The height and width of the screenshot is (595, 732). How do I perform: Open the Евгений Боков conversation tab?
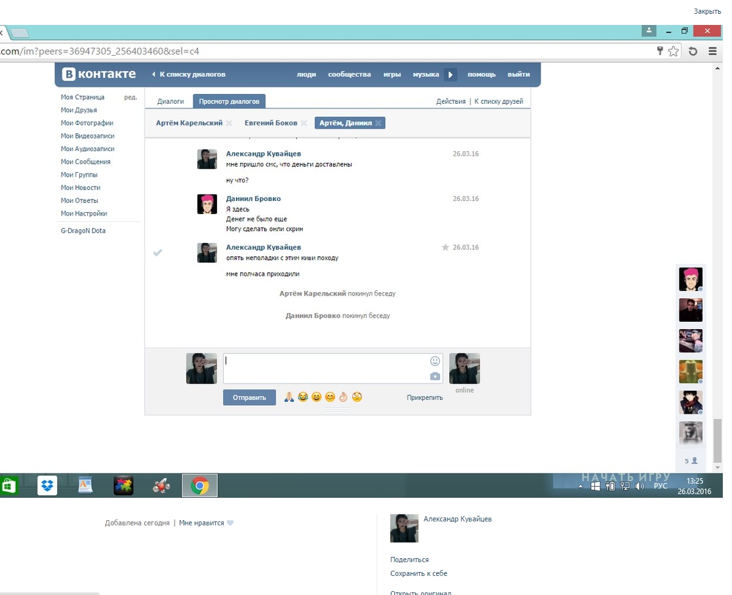[x=271, y=123]
